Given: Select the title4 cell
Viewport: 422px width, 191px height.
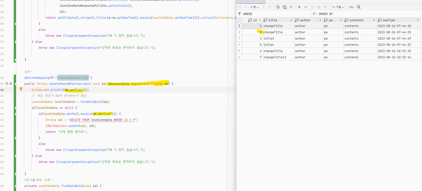Looking at the screenshot, I should click(278, 45).
